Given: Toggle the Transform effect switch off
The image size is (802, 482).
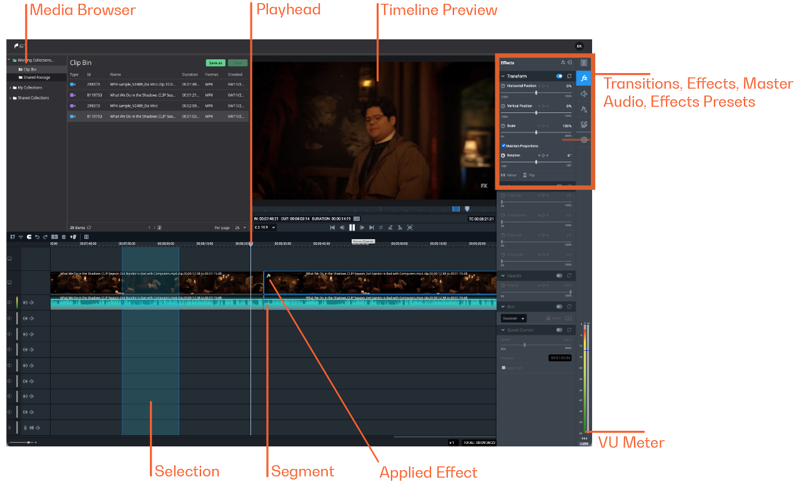Looking at the screenshot, I should (x=560, y=76).
